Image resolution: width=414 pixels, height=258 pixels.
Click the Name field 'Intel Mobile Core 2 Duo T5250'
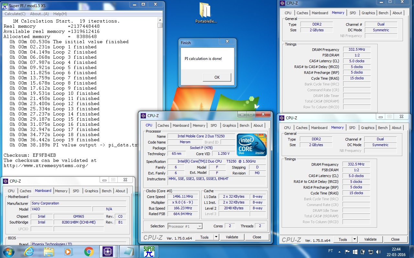tap(201, 136)
